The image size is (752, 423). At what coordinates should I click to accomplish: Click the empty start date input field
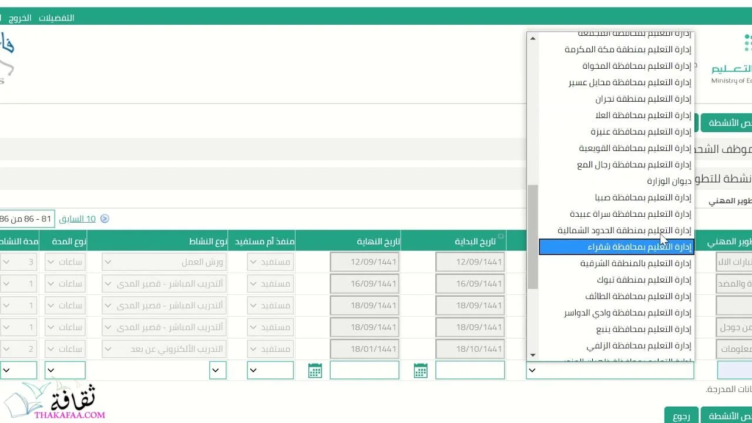[470, 370]
